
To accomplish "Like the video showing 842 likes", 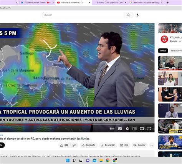I will pos(64,145).
